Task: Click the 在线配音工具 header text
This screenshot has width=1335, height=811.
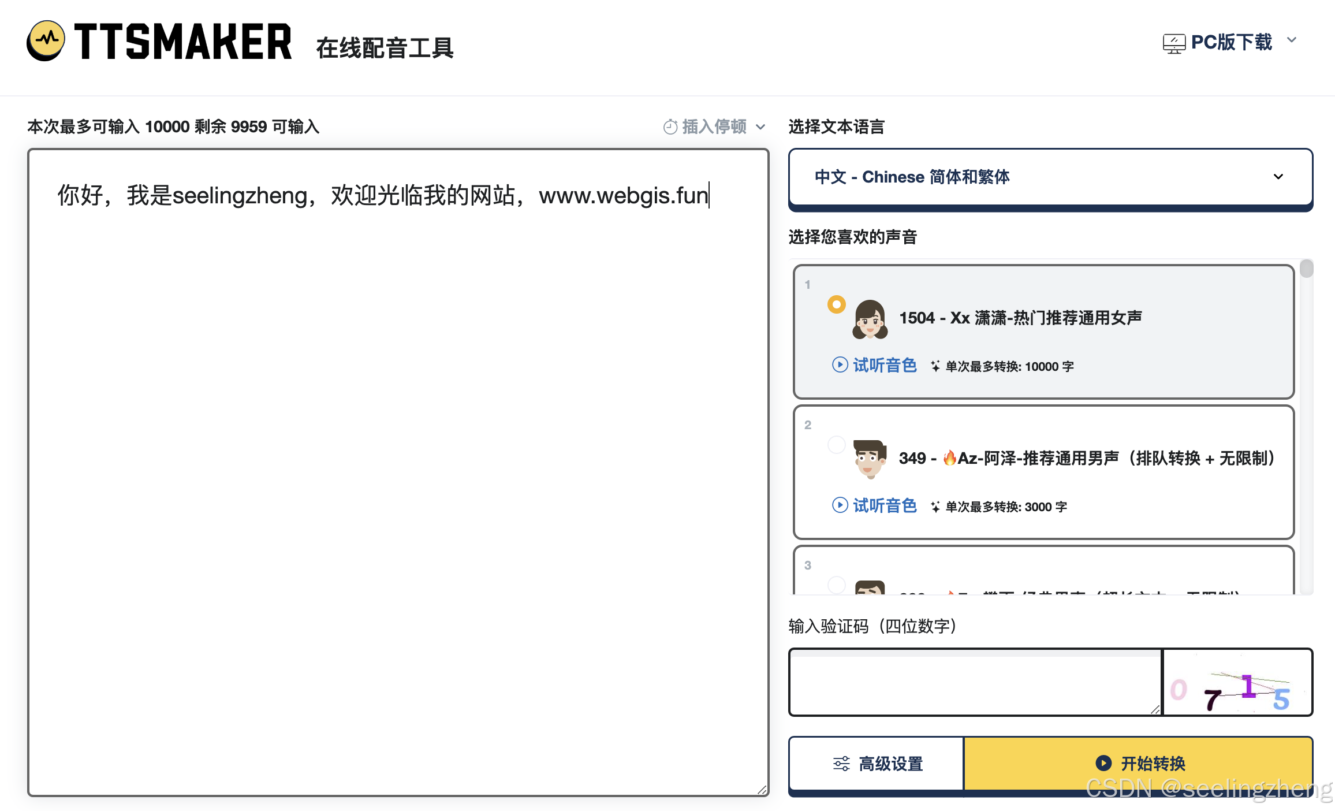Action: click(x=385, y=48)
